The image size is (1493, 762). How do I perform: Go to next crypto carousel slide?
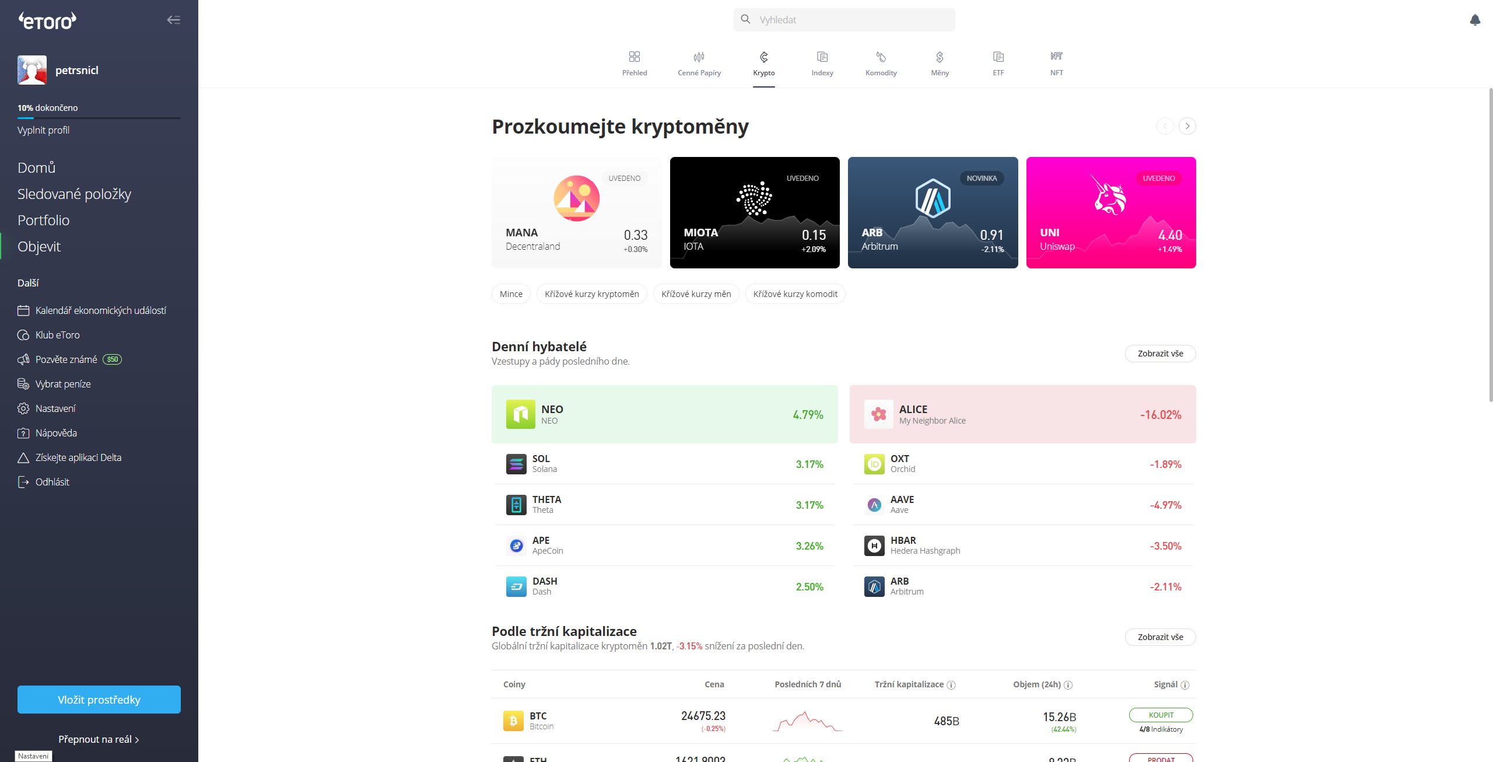[1187, 126]
